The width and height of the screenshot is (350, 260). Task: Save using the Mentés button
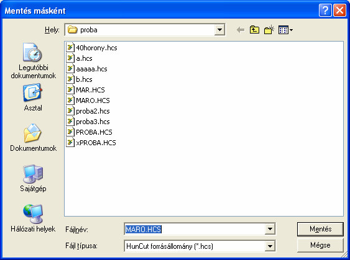pos(320,229)
